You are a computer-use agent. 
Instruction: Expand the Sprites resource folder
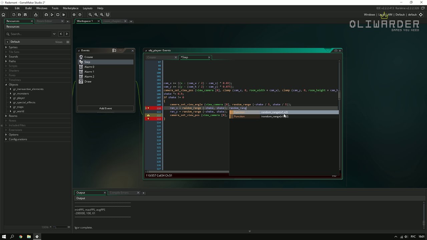(x=6, y=47)
